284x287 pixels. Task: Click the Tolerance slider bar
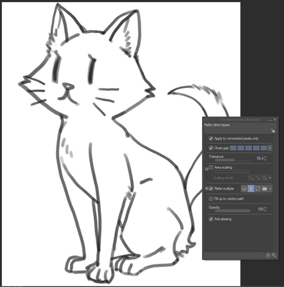pyautogui.click(x=232, y=160)
